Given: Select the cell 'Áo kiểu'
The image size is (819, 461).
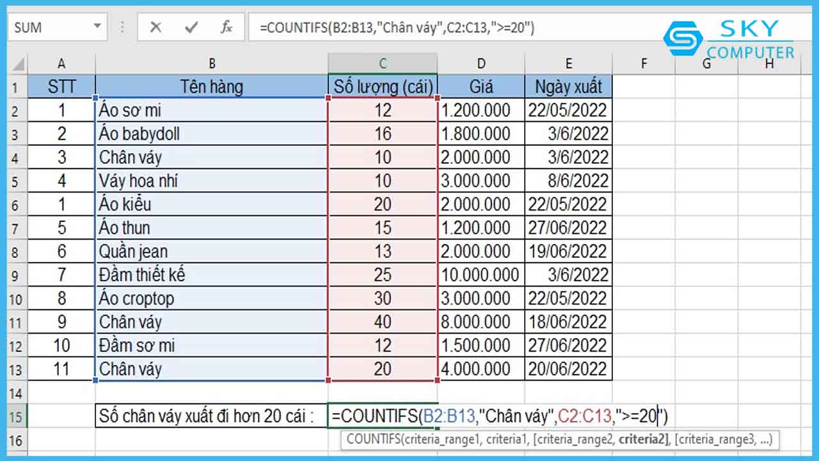Looking at the screenshot, I should tap(212, 204).
